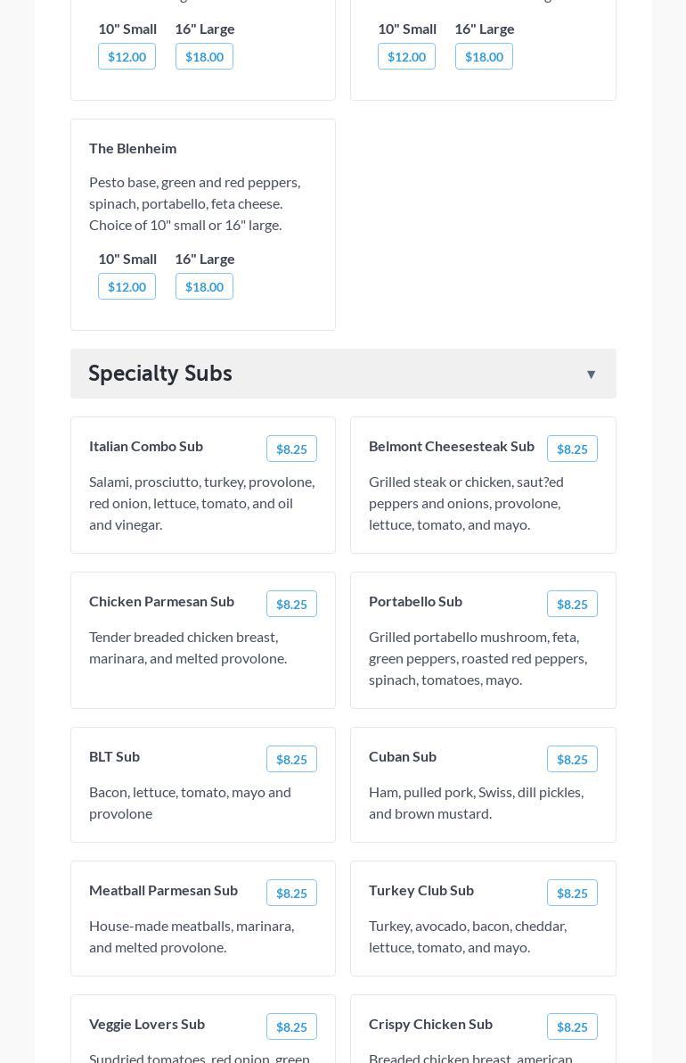The width and height of the screenshot is (686, 1063).
Task: Select Belmont Cheesesteak Sub $8.25 price button
Action: click(572, 449)
